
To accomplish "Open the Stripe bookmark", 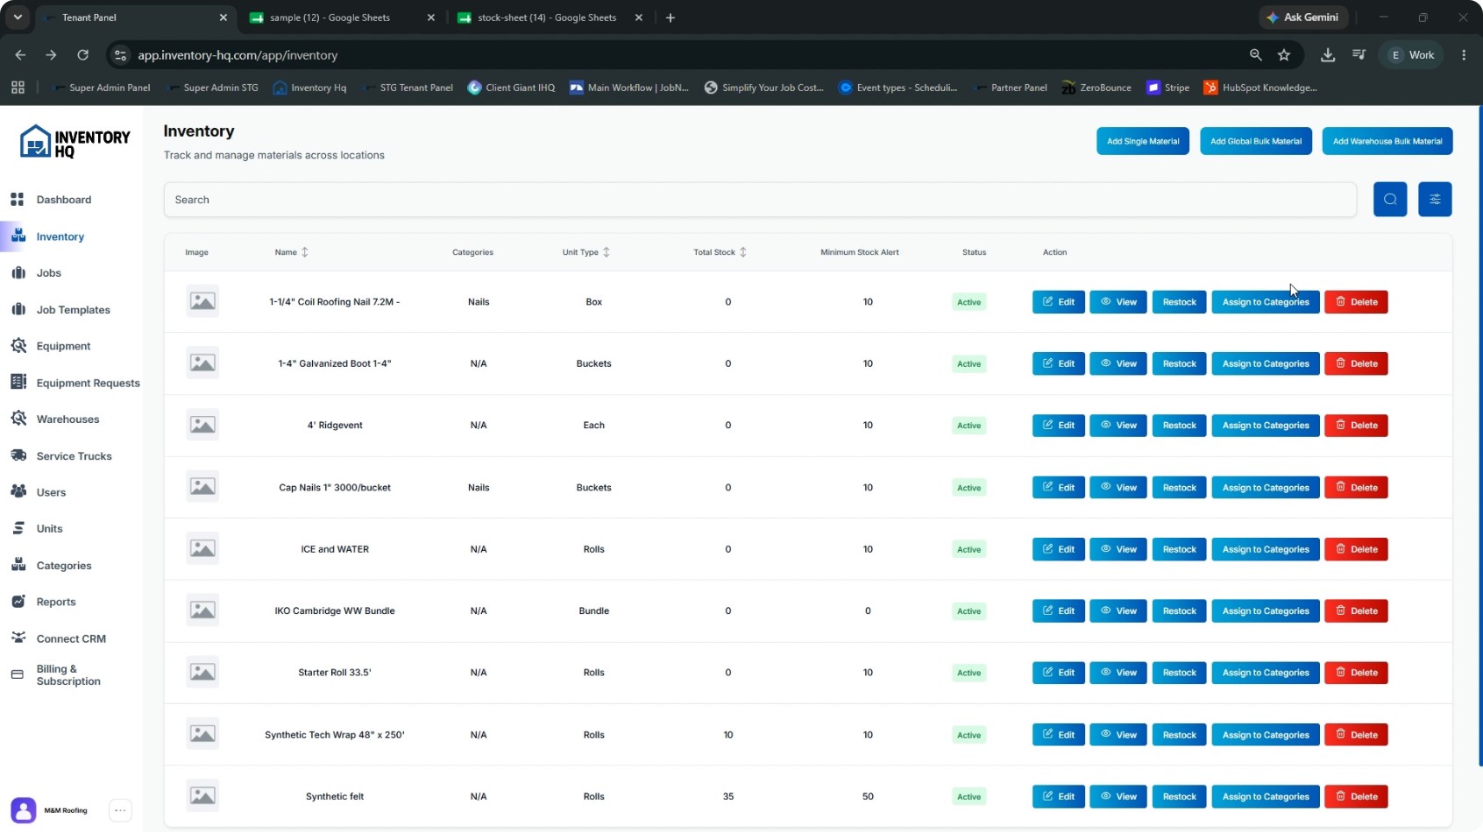I will 1168,88.
